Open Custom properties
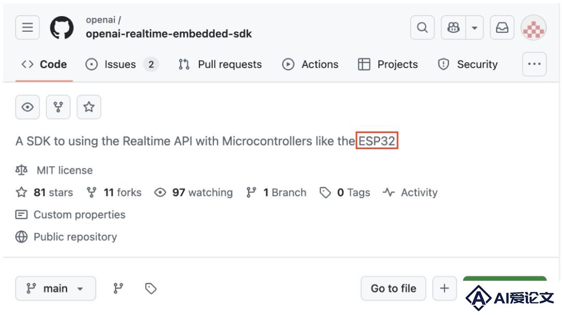 (x=71, y=214)
